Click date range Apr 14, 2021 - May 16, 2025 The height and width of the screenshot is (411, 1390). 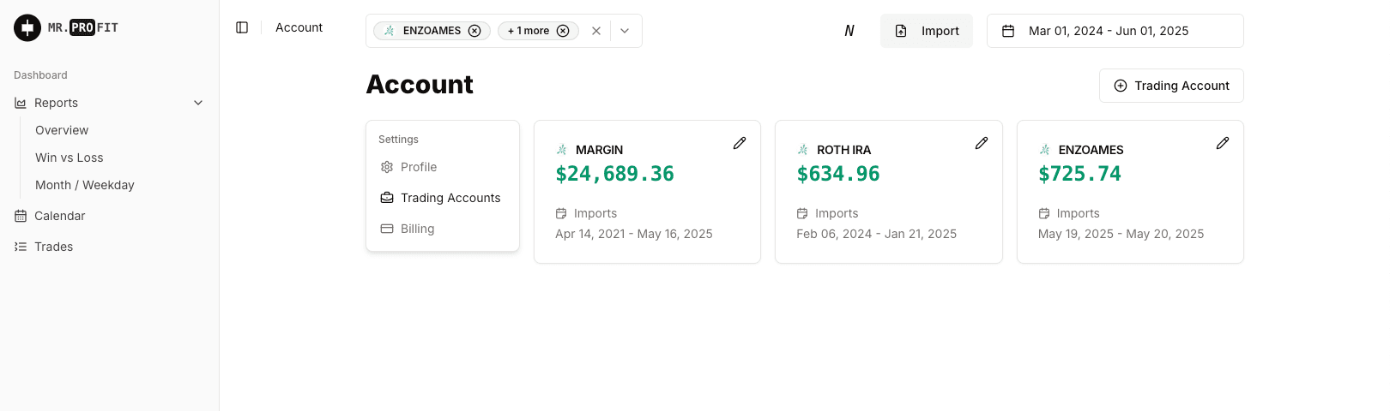coord(634,234)
